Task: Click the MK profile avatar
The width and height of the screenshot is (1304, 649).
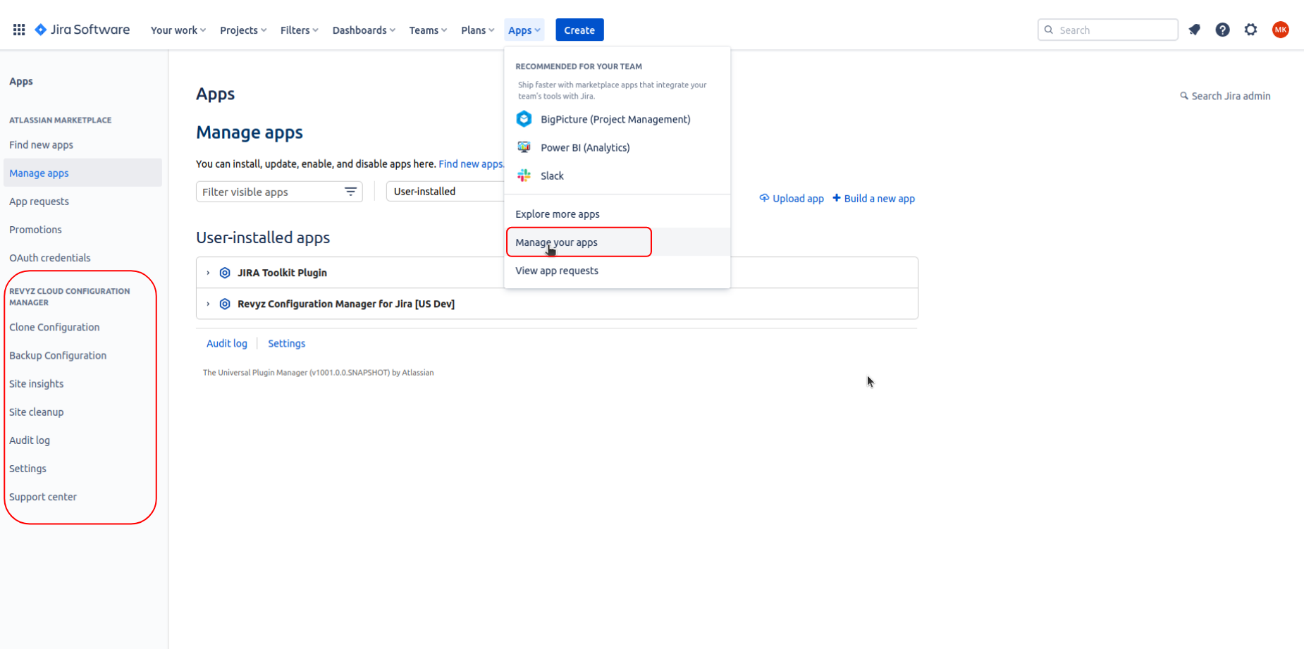Action: pos(1281,30)
